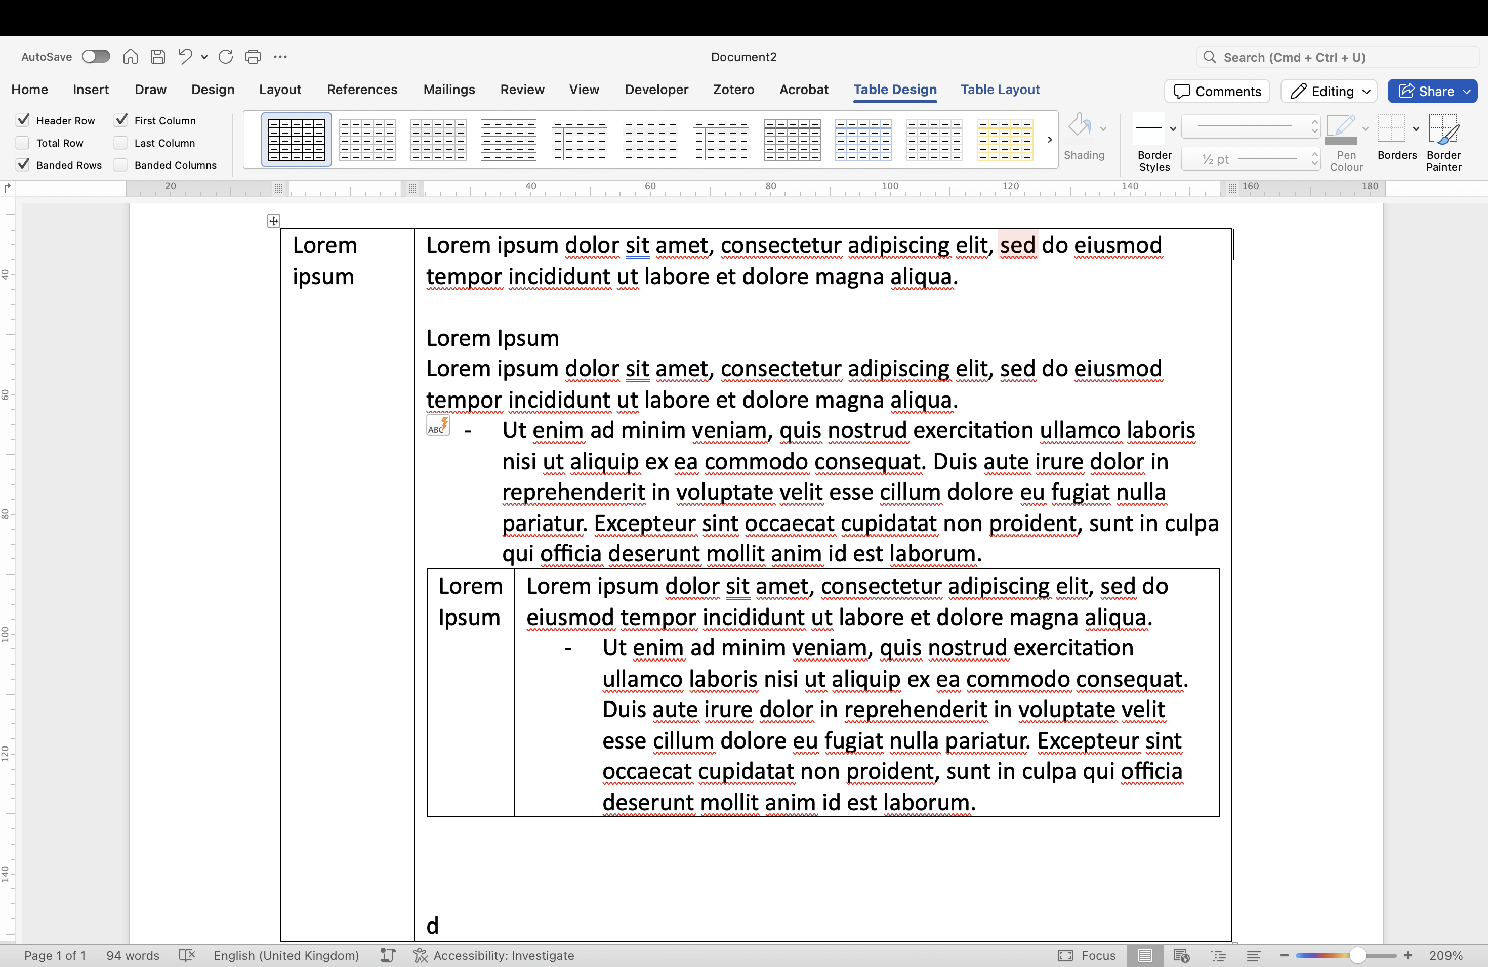
Task: Enable the Total Row checkbox
Action: click(x=23, y=143)
